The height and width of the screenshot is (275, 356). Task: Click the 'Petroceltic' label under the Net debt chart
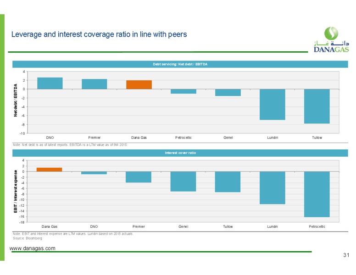[x=184, y=137]
